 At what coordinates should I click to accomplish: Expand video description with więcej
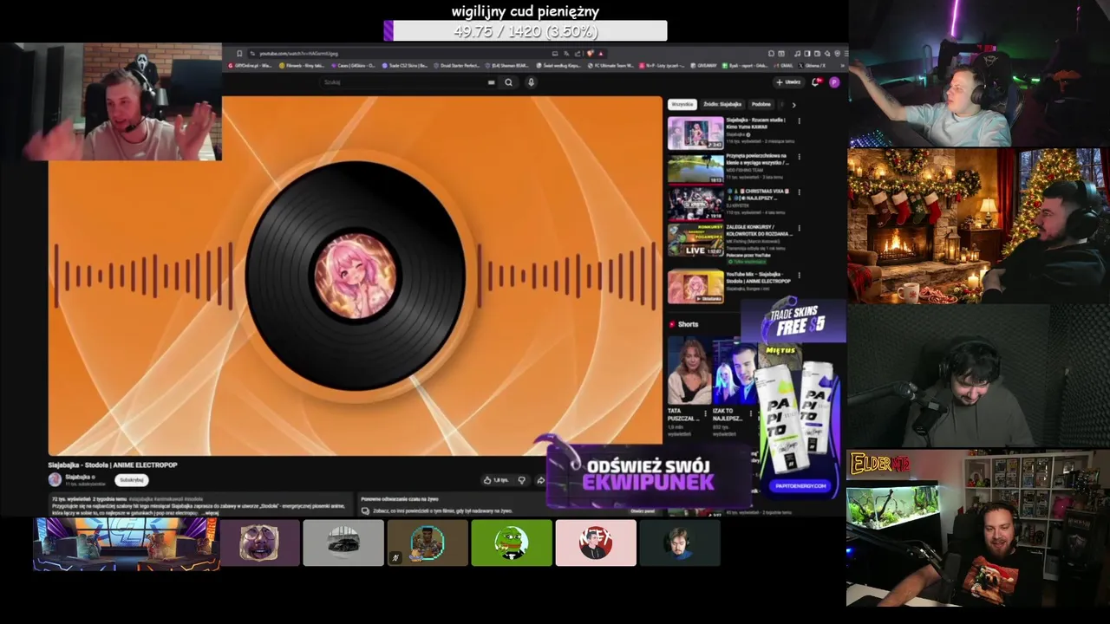point(211,513)
